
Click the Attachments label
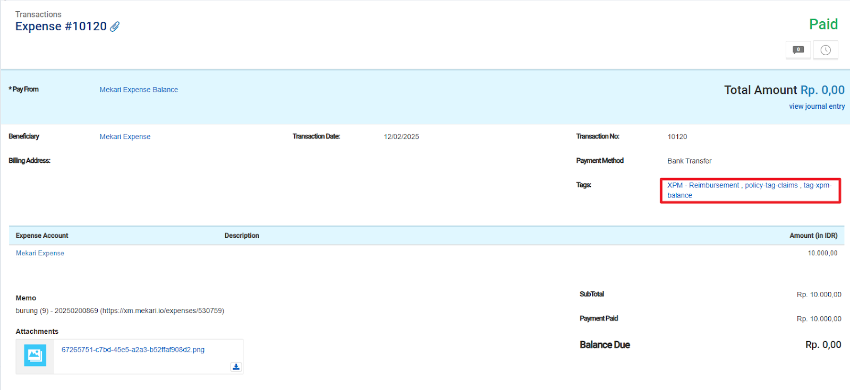[37, 332]
